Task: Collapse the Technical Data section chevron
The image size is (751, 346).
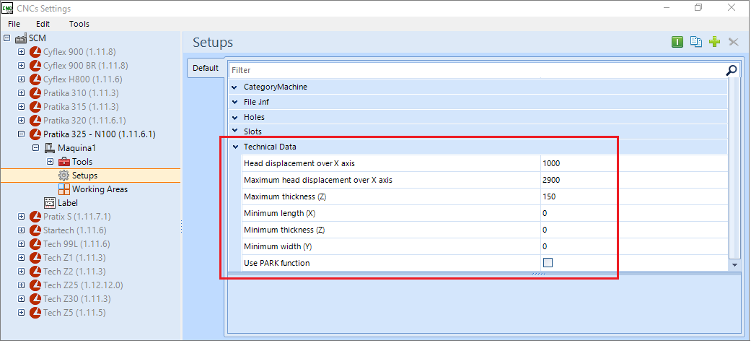Action: coord(234,147)
